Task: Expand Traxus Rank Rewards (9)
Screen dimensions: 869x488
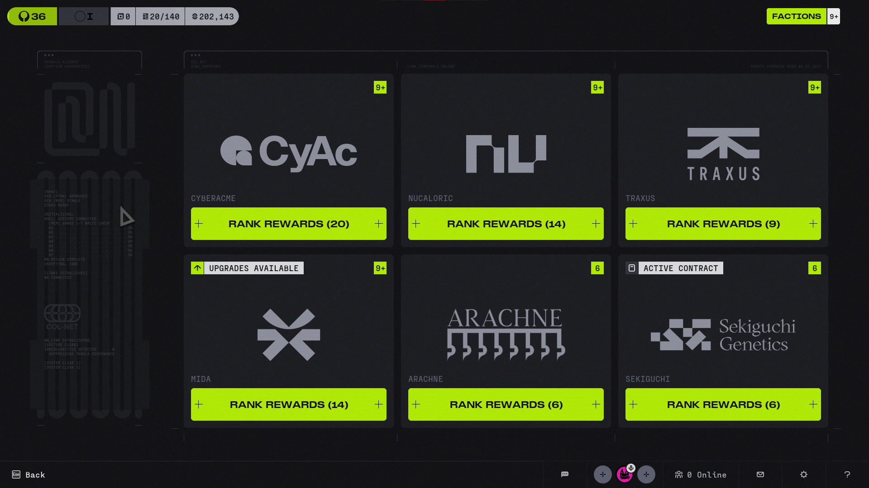Action: [x=723, y=224]
